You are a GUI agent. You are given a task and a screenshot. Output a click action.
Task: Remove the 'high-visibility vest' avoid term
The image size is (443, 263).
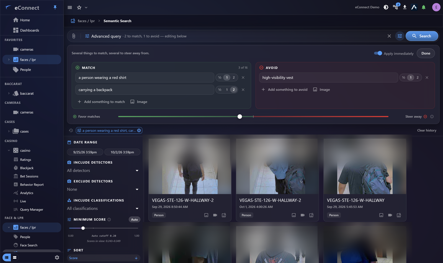tap(427, 78)
